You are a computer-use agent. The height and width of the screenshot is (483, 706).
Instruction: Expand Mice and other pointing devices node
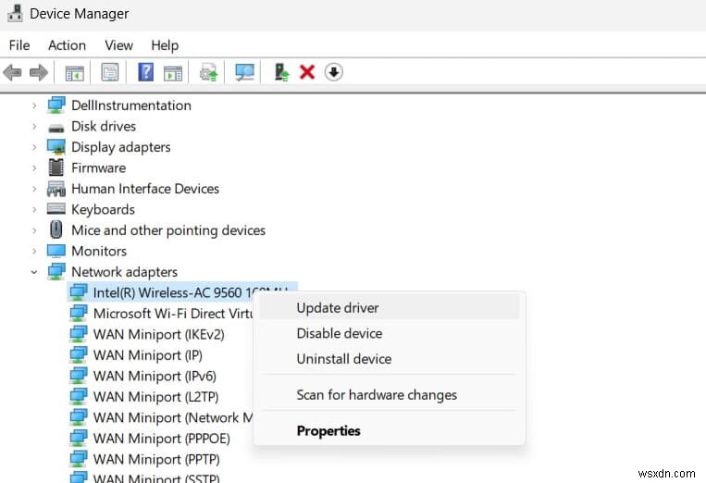34,230
